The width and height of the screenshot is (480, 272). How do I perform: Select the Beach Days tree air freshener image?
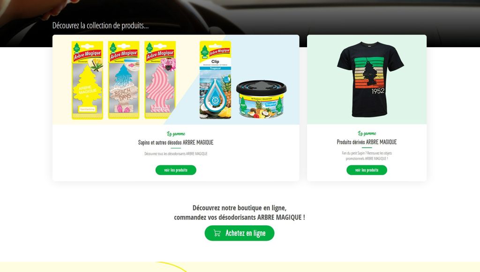(124, 80)
